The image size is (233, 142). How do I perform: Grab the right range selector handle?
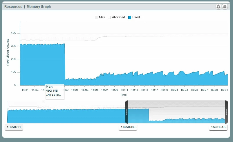[226, 112]
